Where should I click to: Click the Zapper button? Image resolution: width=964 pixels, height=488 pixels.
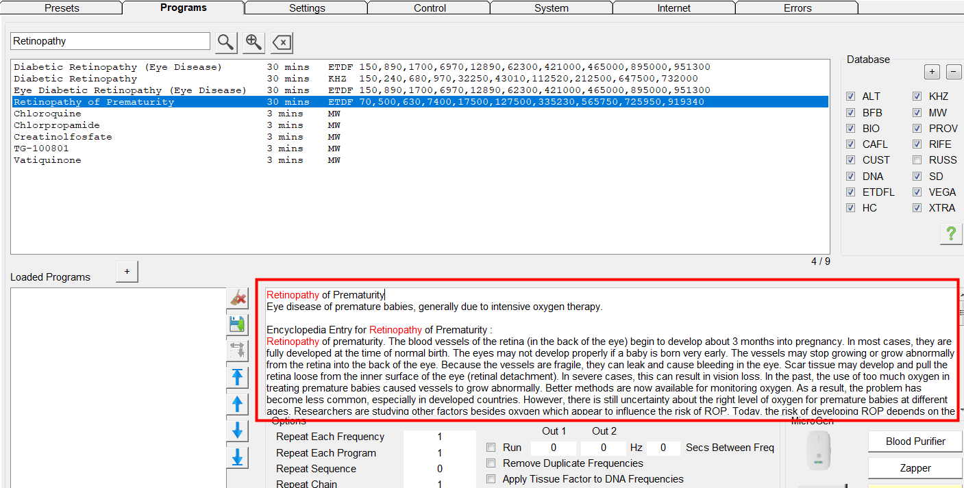click(915, 468)
